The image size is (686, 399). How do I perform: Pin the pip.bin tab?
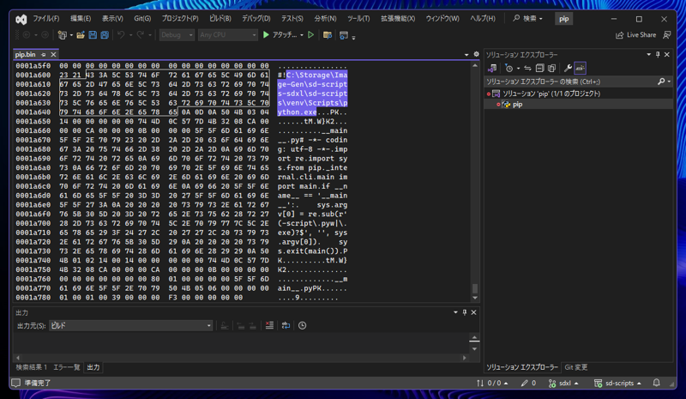44,55
